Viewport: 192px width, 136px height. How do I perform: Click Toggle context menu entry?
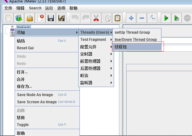tap(47, 125)
